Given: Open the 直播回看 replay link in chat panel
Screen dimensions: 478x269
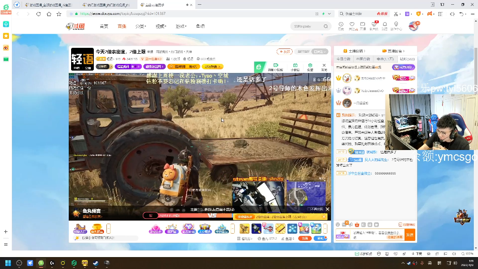Looking at the screenshot, I should coord(394,51).
